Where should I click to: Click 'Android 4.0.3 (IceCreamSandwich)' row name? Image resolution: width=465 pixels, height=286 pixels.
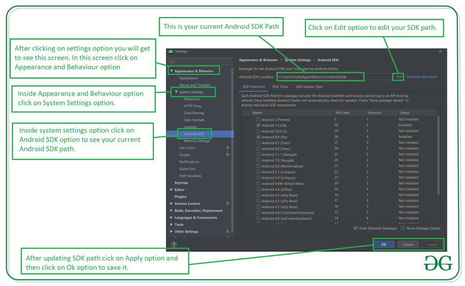coord(288,213)
